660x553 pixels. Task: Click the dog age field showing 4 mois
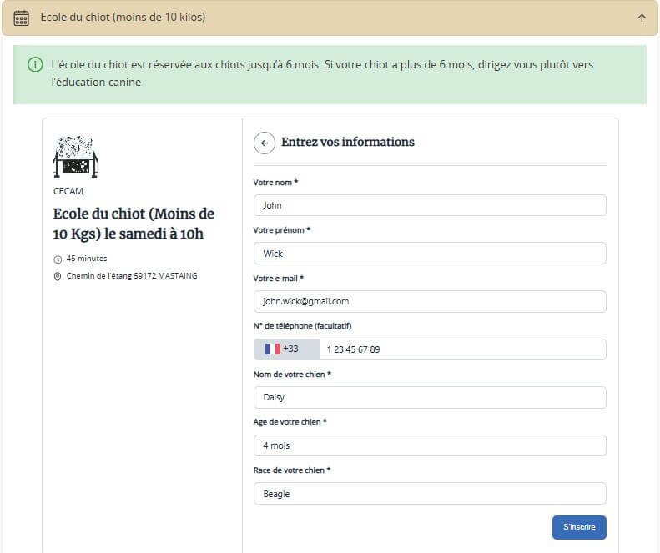(x=429, y=445)
